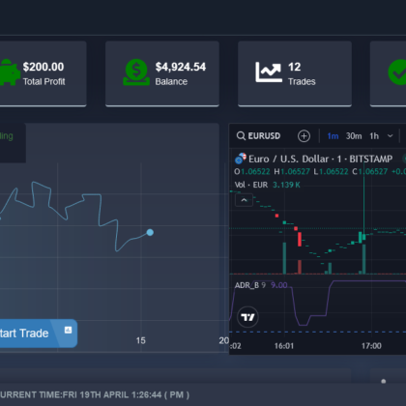This screenshot has width=406, height=406.
Task: Collapse the chart legend with the up chevron
Action: 244,200
